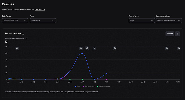Open the three-dot chart options menu
The image size is (185, 100).
(x=177, y=34)
